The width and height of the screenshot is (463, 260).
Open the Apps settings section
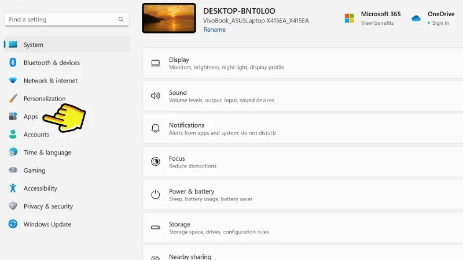(x=31, y=117)
